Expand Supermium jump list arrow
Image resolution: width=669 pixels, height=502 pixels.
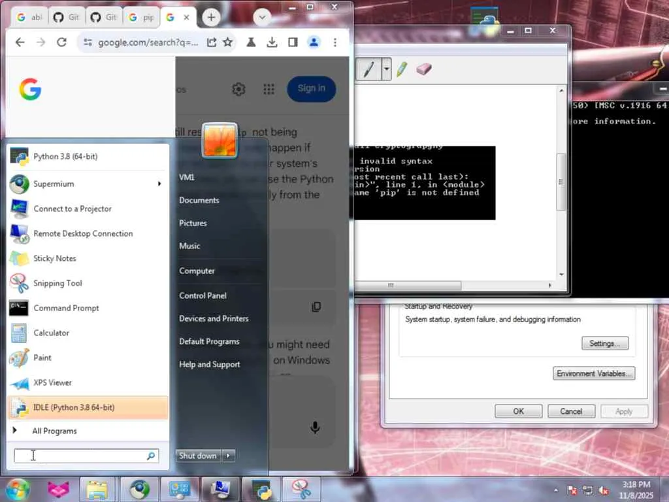[x=159, y=184]
